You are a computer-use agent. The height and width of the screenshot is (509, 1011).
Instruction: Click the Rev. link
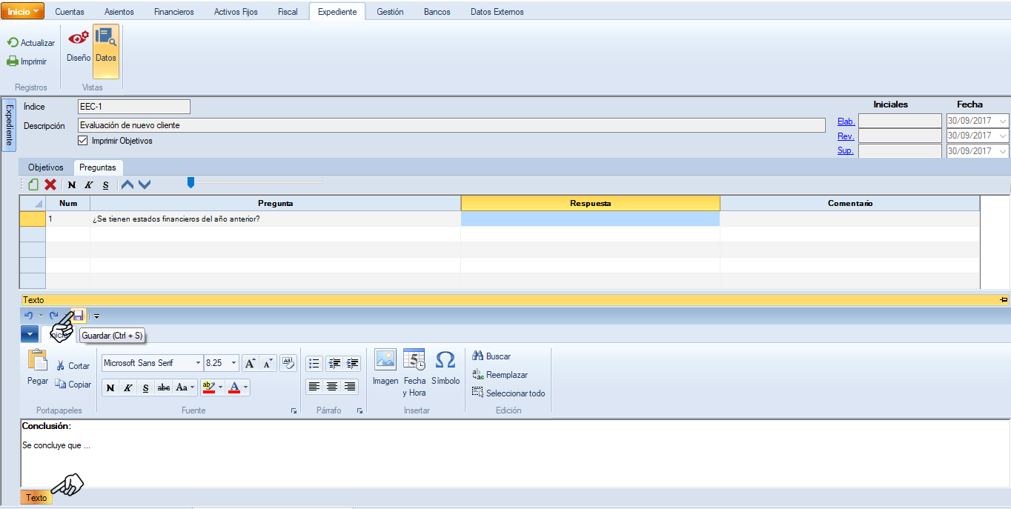pyautogui.click(x=846, y=136)
